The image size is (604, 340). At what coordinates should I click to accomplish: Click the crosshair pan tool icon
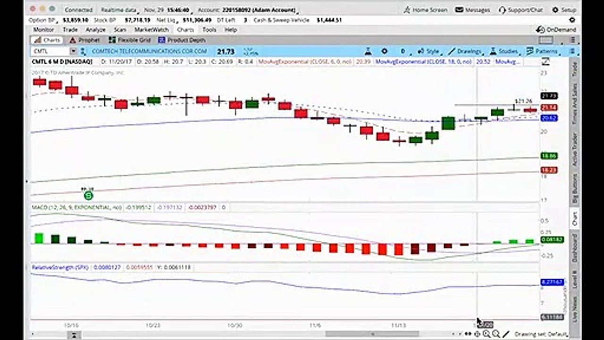[477, 334]
